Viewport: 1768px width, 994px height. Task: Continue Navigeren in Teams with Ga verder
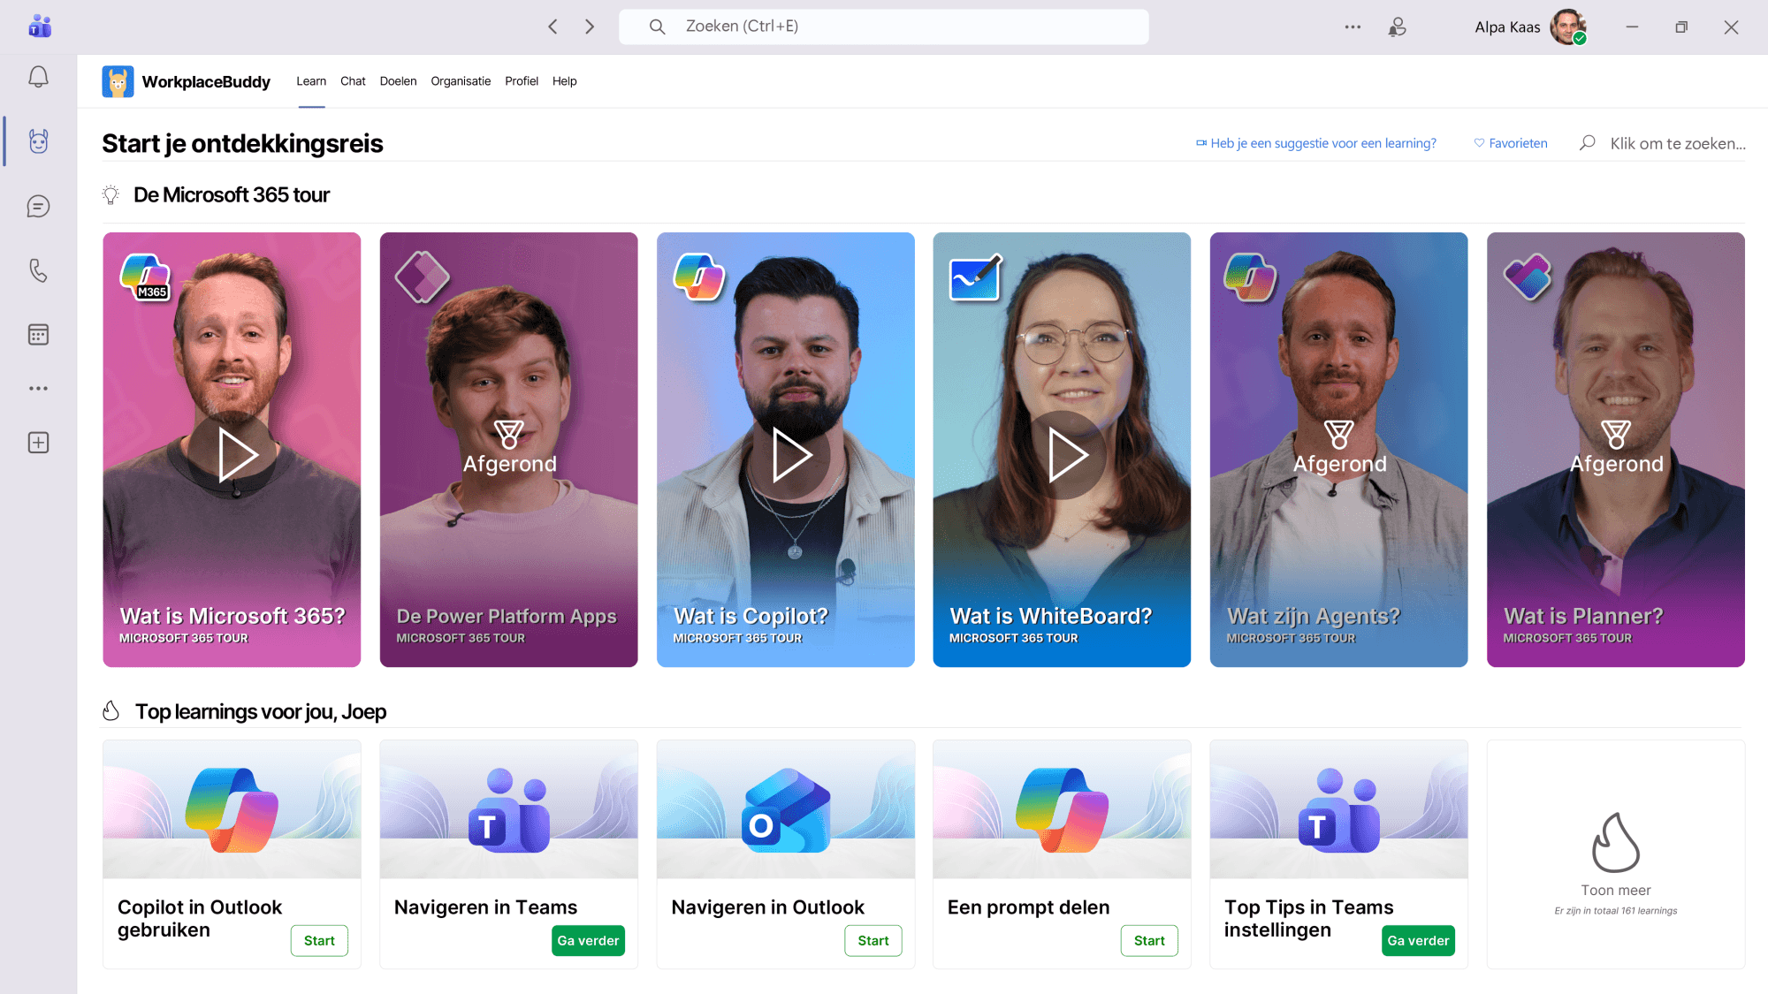(x=588, y=941)
